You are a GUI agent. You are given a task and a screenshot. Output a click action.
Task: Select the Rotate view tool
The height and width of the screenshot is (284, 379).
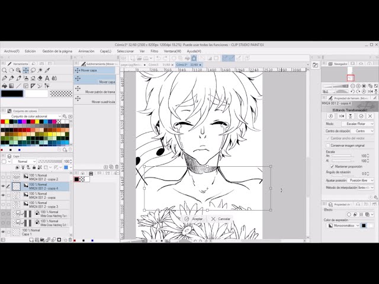point(11,70)
